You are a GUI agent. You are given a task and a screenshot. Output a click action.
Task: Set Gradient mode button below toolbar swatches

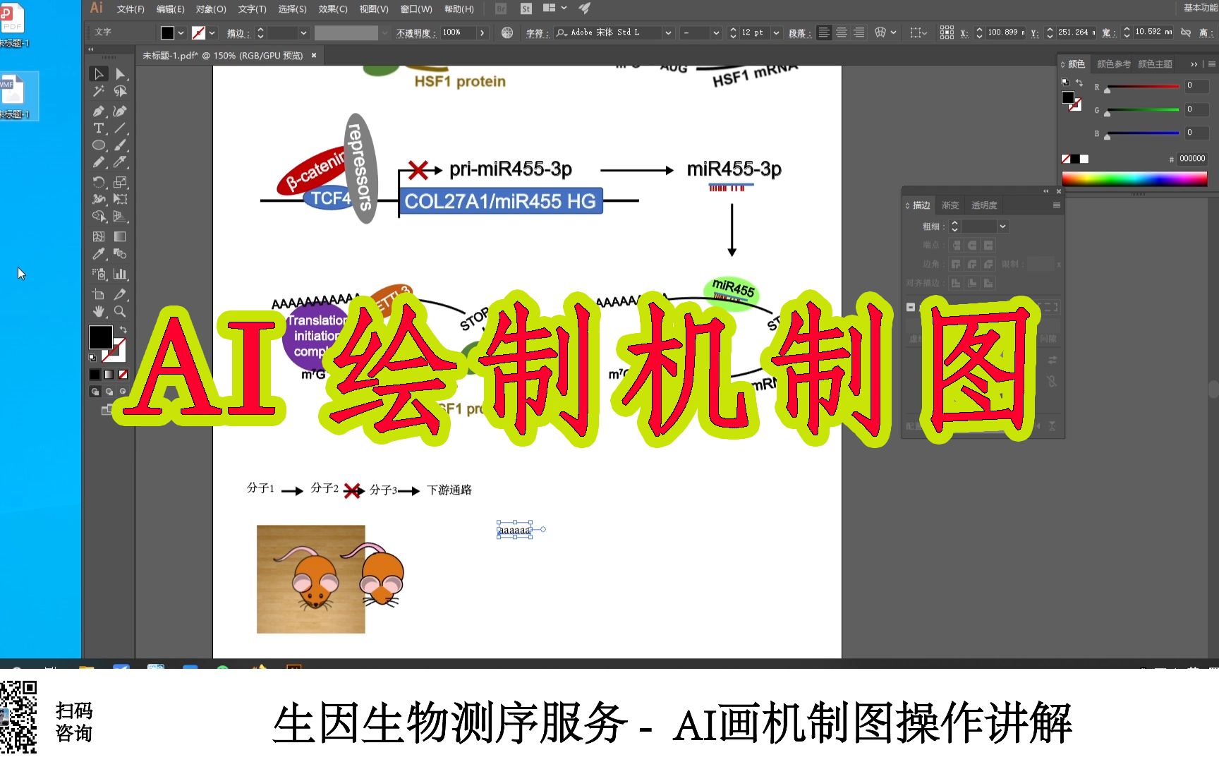point(109,375)
